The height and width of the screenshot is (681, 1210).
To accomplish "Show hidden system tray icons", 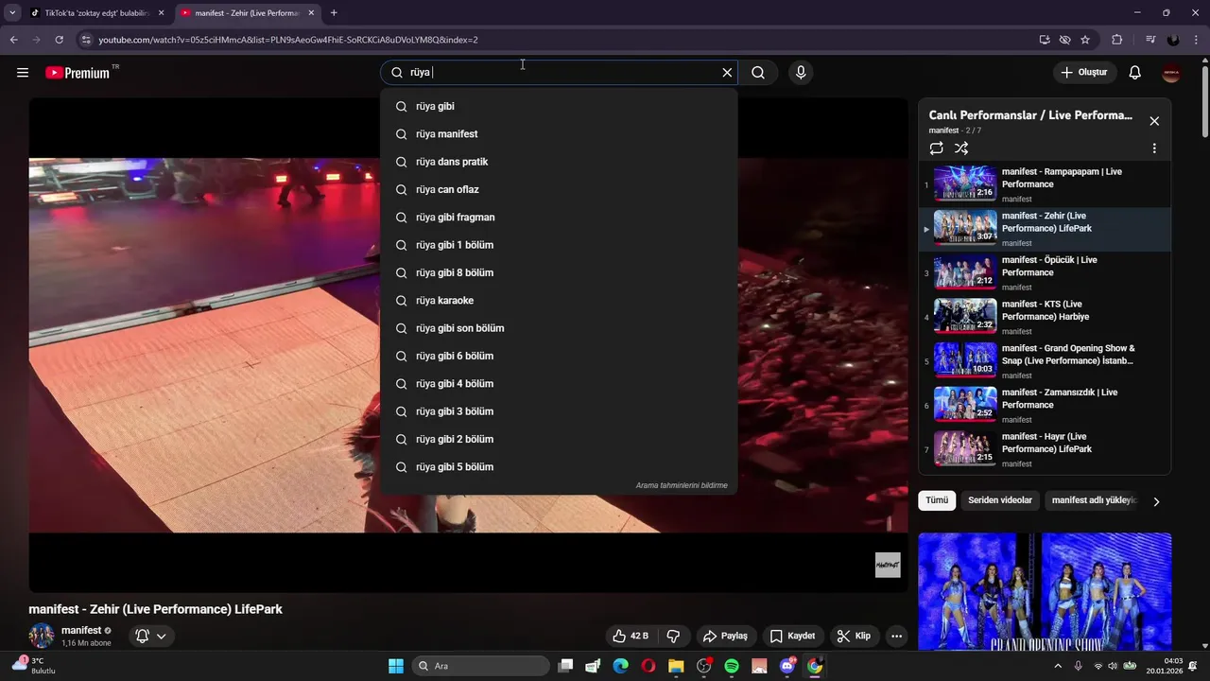I will (1059, 666).
